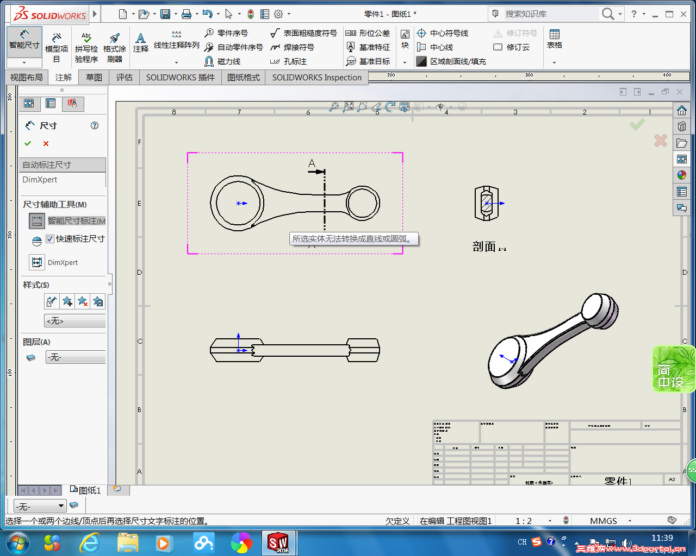Screen dimensions: 696x556
Task: Select the 图纸1 sheet tab
Action: 85,490
